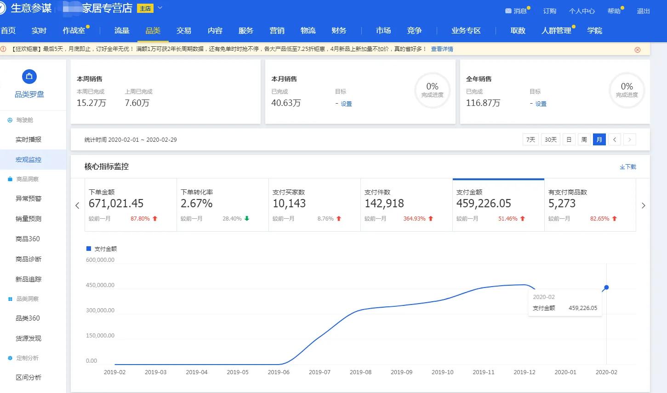Select the 7天 time range
This screenshot has height=393, width=667.
point(530,139)
